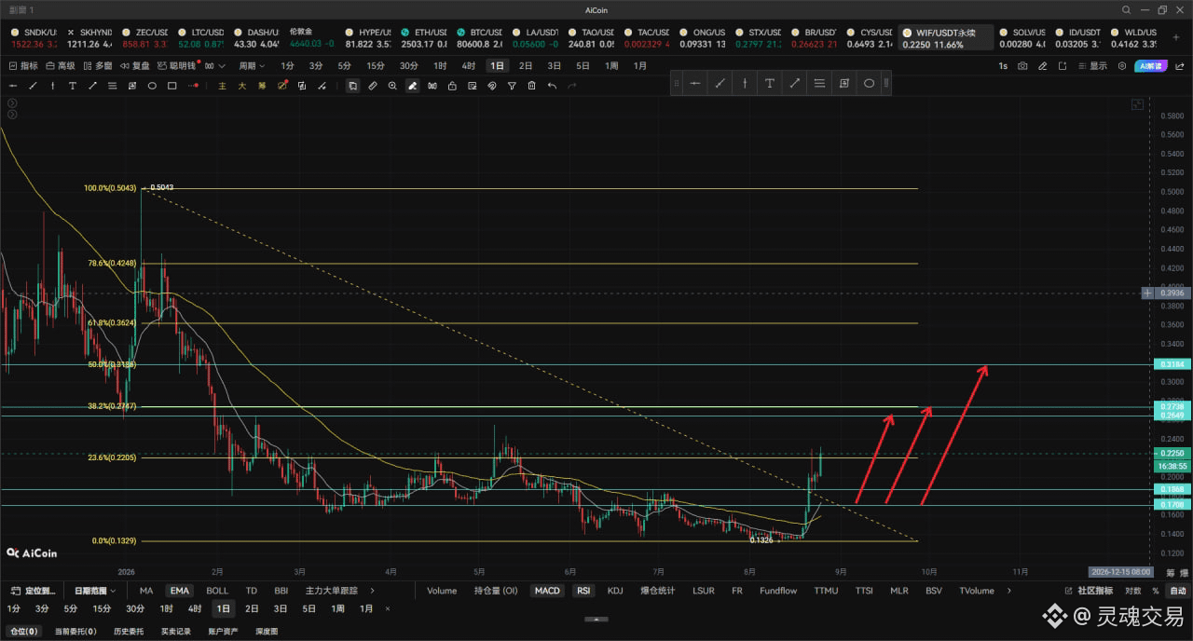This screenshot has height=641, width=1193.
Task: Choose the parallel channel lines tool in left toolbar
Action: click(112, 86)
